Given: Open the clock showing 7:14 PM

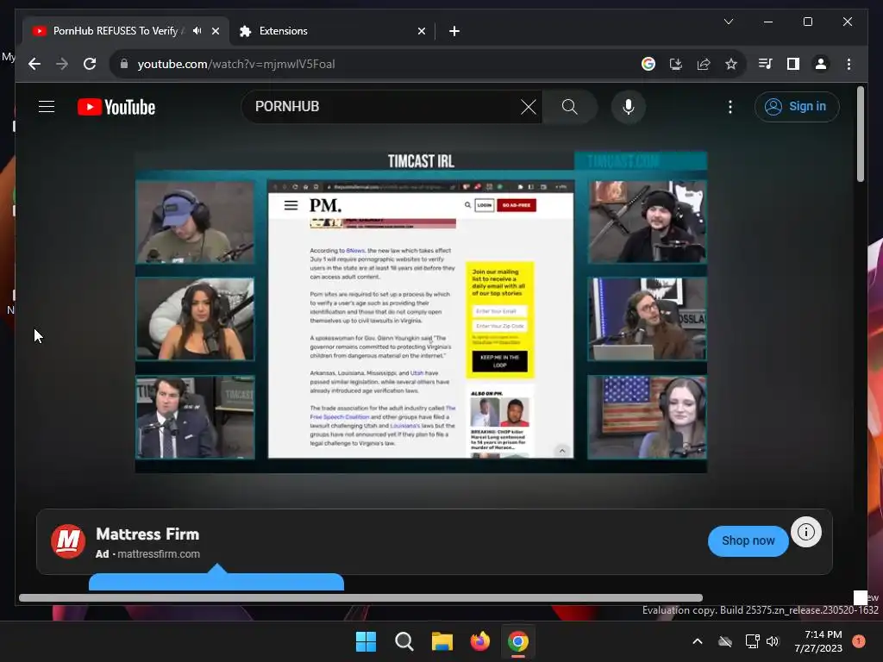Looking at the screenshot, I should pyautogui.click(x=818, y=641).
